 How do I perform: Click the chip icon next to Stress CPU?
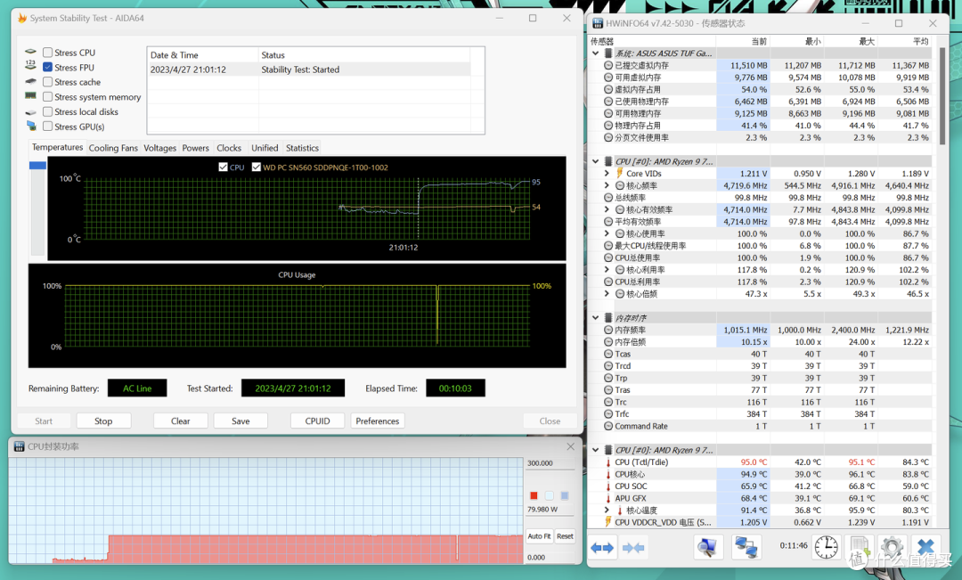tap(30, 52)
